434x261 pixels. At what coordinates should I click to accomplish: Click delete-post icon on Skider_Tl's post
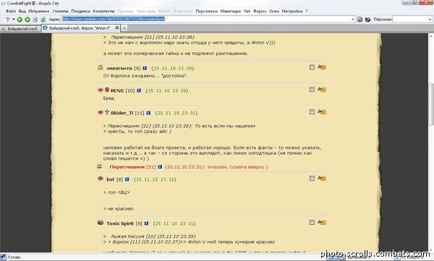click(322, 112)
